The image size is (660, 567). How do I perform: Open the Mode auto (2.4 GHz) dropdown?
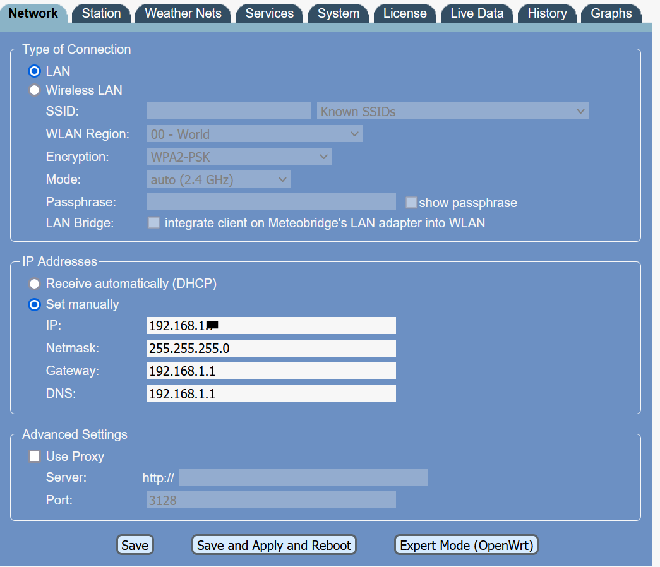[x=219, y=180]
